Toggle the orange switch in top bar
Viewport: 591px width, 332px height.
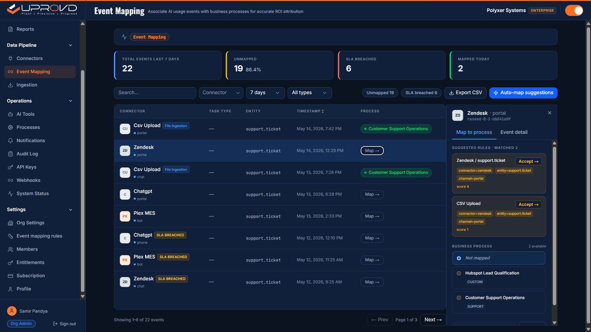click(574, 11)
